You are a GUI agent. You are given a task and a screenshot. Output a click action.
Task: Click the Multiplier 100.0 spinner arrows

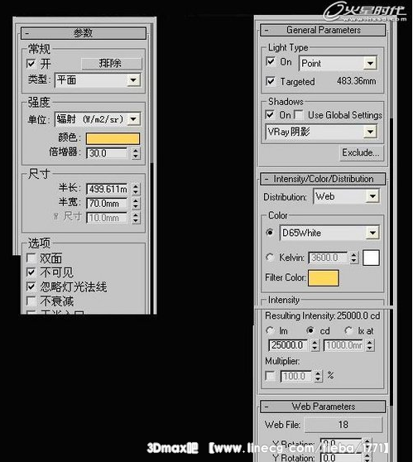point(318,376)
